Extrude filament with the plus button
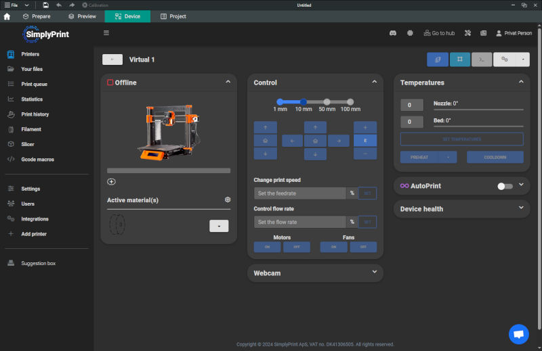542x351 pixels. pyautogui.click(x=365, y=127)
